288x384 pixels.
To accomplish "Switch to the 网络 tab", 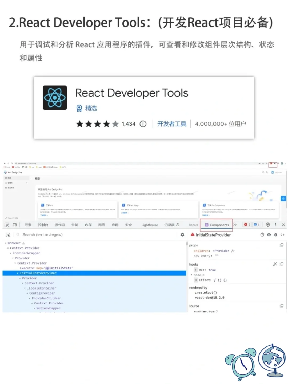I will click(x=102, y=225).
